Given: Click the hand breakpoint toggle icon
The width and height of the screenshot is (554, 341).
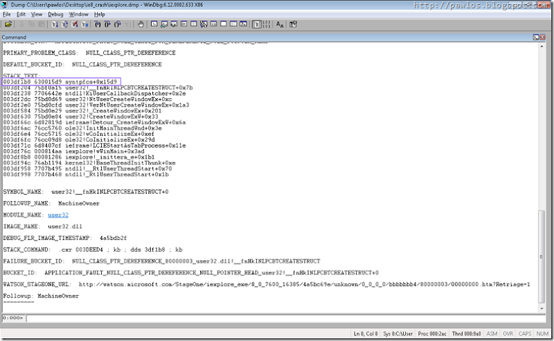Looking at the screenshot, I should point(141,24).
